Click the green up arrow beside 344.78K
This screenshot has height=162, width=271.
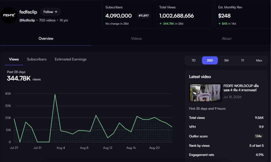(161, 24)
